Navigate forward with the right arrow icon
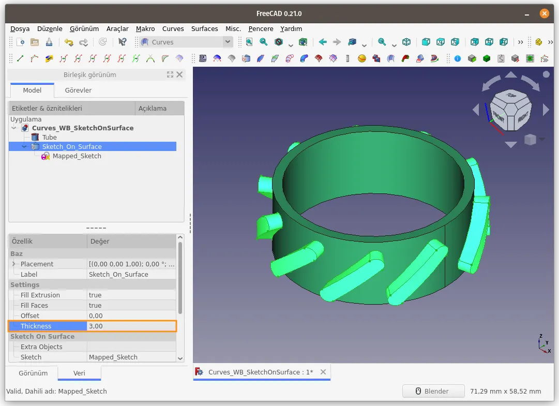The image size is (559, 406). 337,42
